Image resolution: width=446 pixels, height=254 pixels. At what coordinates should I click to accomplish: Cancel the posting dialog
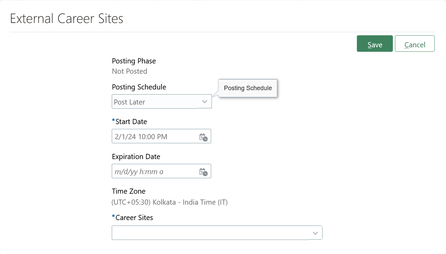(x=415, y=44)
